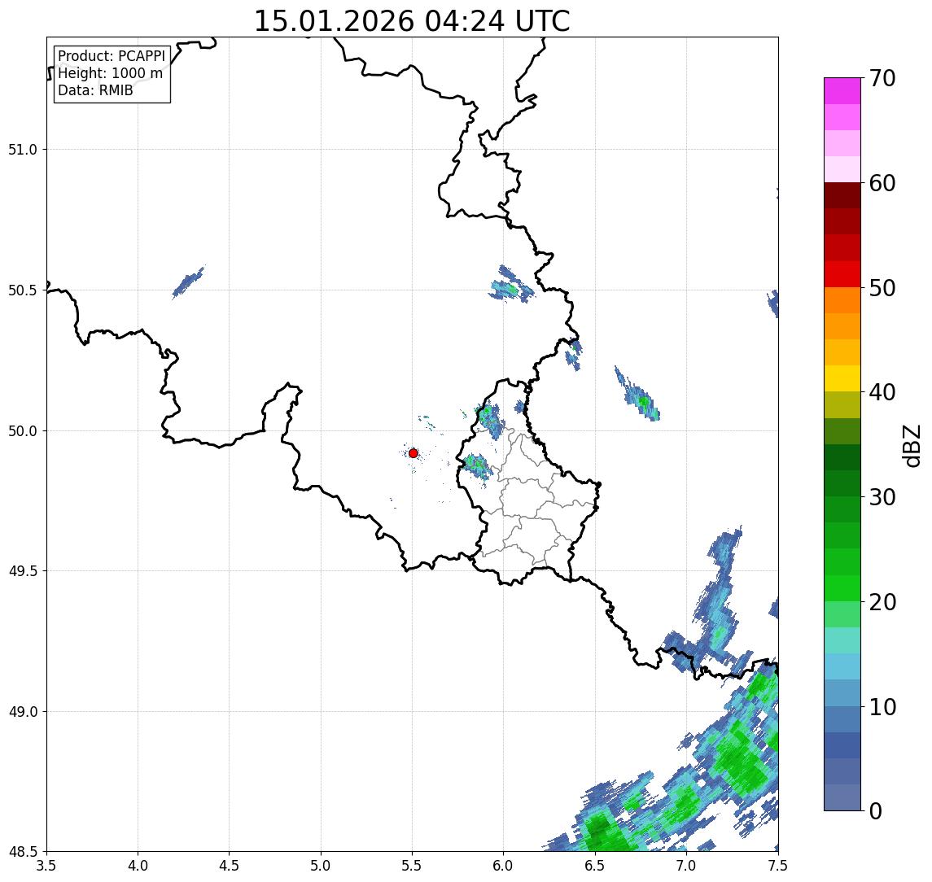932x882 pixels.
Task: Click the latitude tick label 49.5
Action: [23, 571]
